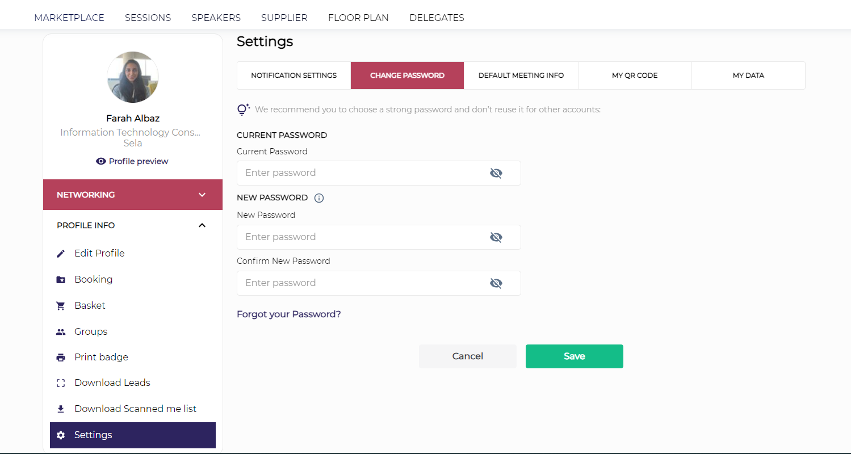Reveal the Confirm New Password entry
This screenshot has height=454, width=851.
click(x=496, y=283)
